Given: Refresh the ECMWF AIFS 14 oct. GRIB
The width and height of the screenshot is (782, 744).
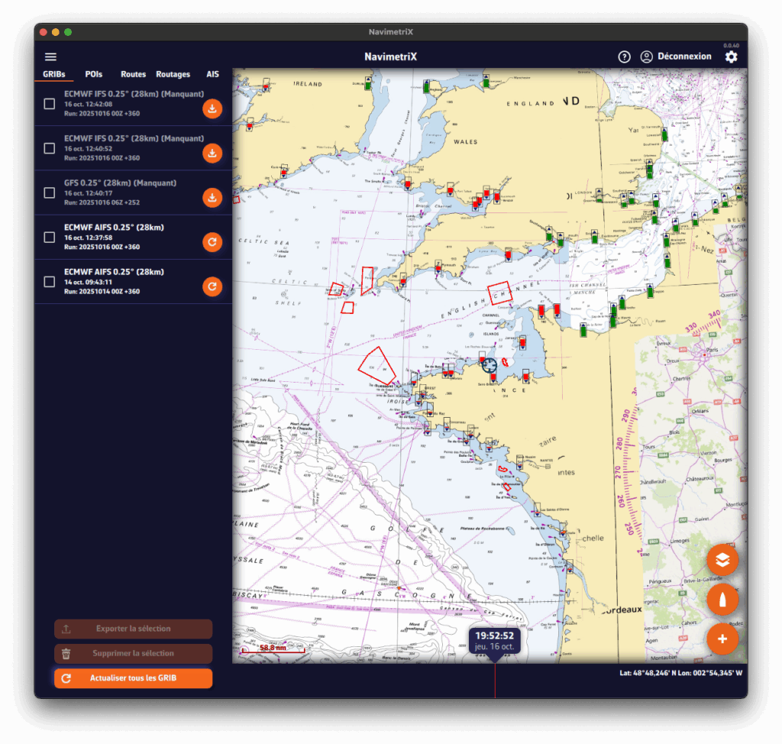Looking at the screenshot, I should point(212,287).
